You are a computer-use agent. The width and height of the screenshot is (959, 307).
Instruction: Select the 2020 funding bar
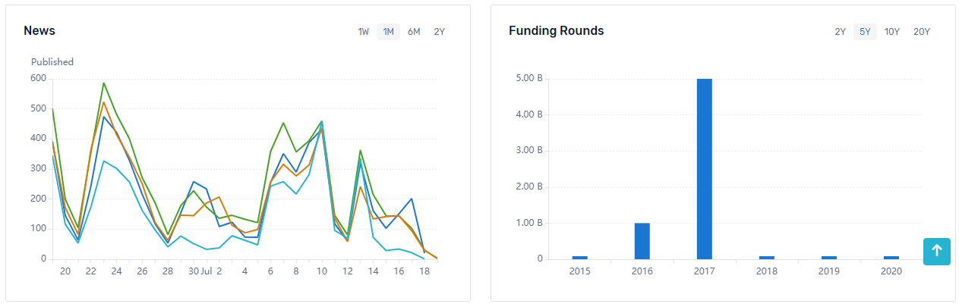(891, 257)
